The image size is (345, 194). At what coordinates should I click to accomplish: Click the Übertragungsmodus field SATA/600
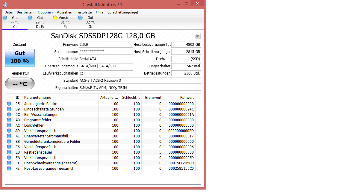pyautogui.click(x=106, y=66)
